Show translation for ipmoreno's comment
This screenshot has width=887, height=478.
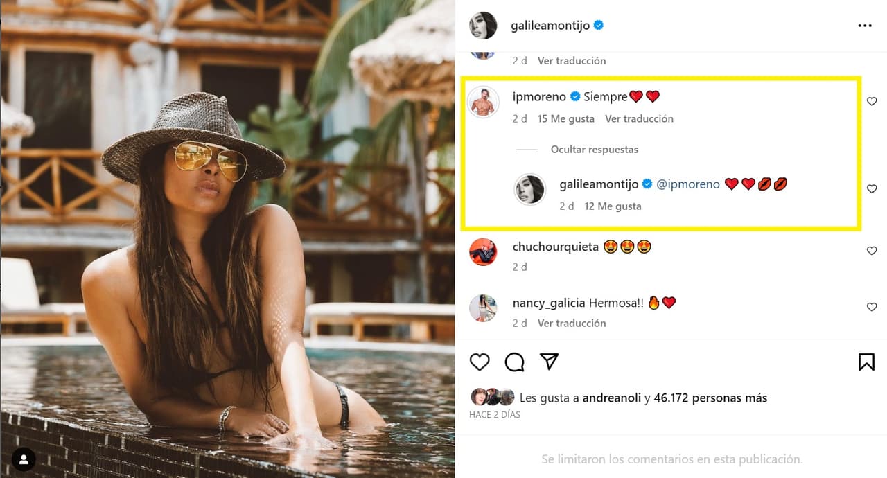pyautogui.click(x=639, y=118)
